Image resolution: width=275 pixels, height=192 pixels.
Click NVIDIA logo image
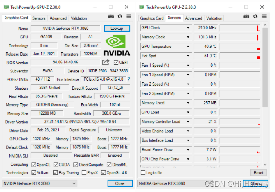(117, 45)
